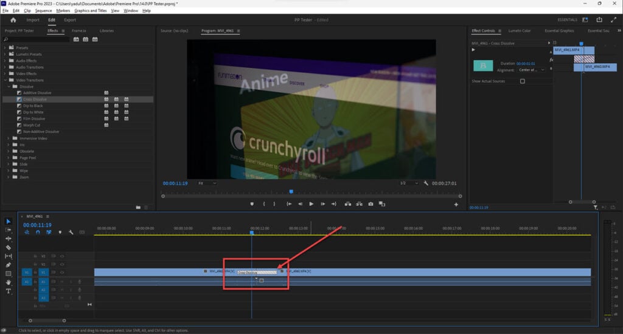This screenshot has height=334, width=623.
Task: Switch to Export workspace
Action: coord(70,20)
